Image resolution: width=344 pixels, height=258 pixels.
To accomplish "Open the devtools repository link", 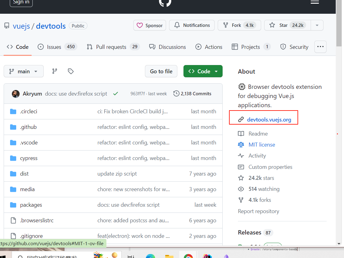I will [51, 26].
